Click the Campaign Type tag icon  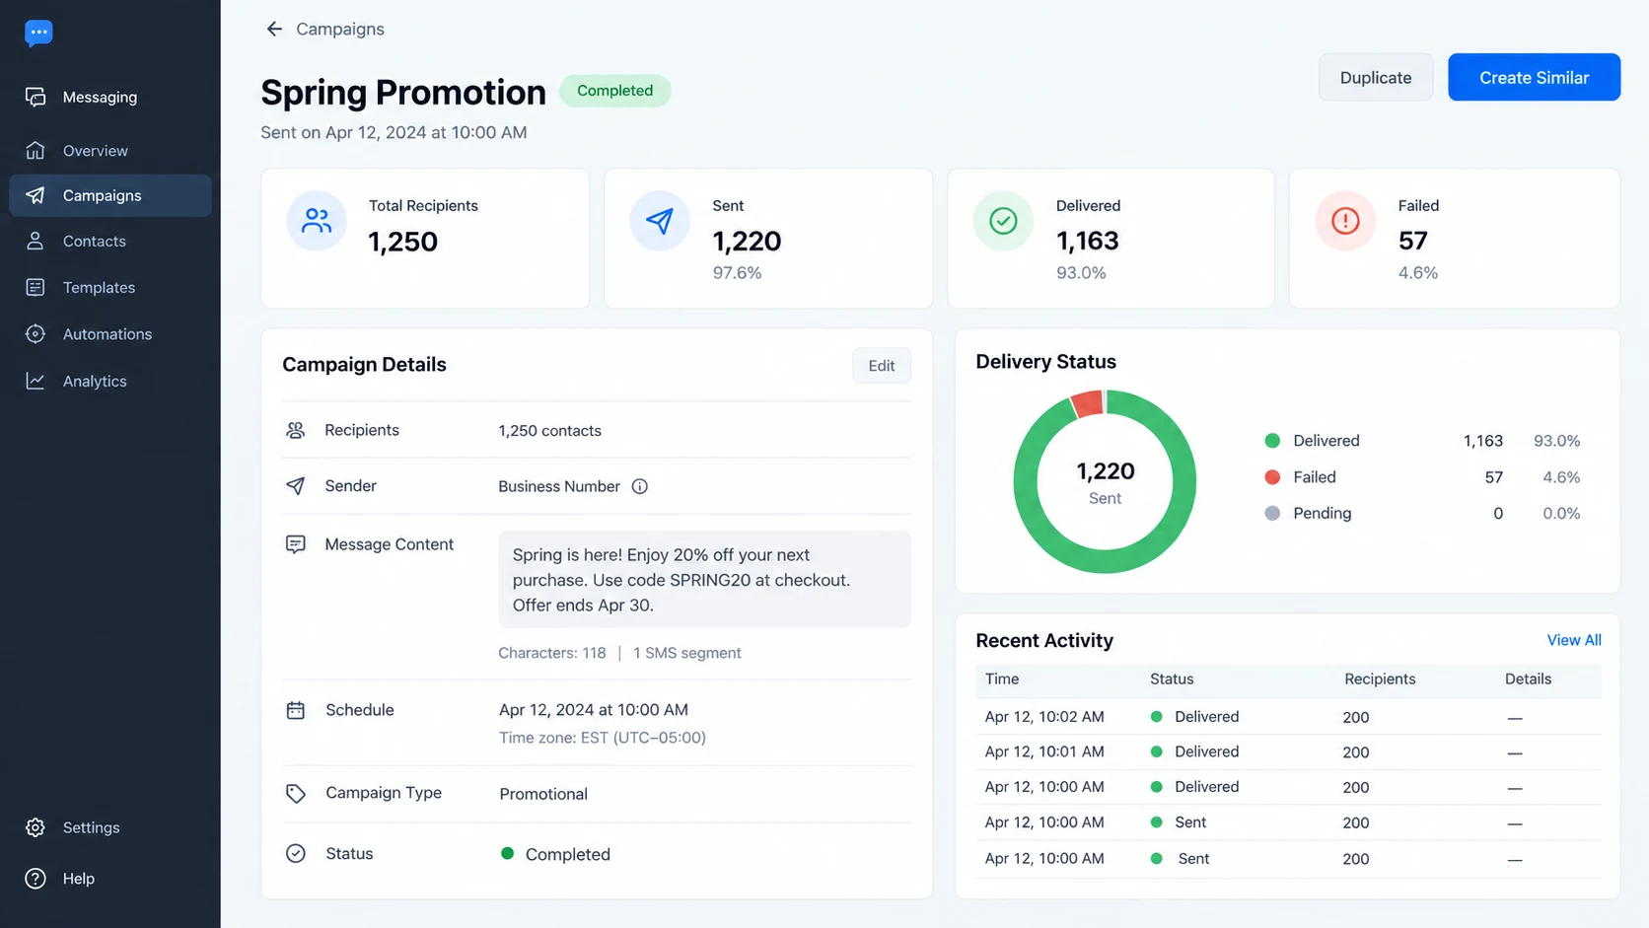tap(295, 793)
